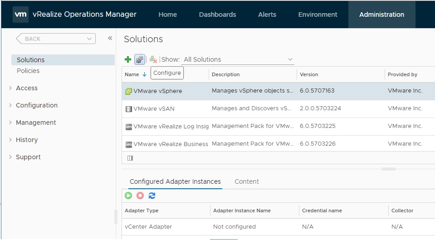Click the VMware vSAN row icon
Screen dimensions: 435x240
(129, 109)
